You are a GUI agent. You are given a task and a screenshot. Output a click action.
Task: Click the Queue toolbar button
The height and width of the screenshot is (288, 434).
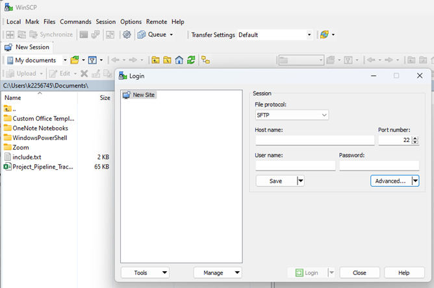click(152, 34)
